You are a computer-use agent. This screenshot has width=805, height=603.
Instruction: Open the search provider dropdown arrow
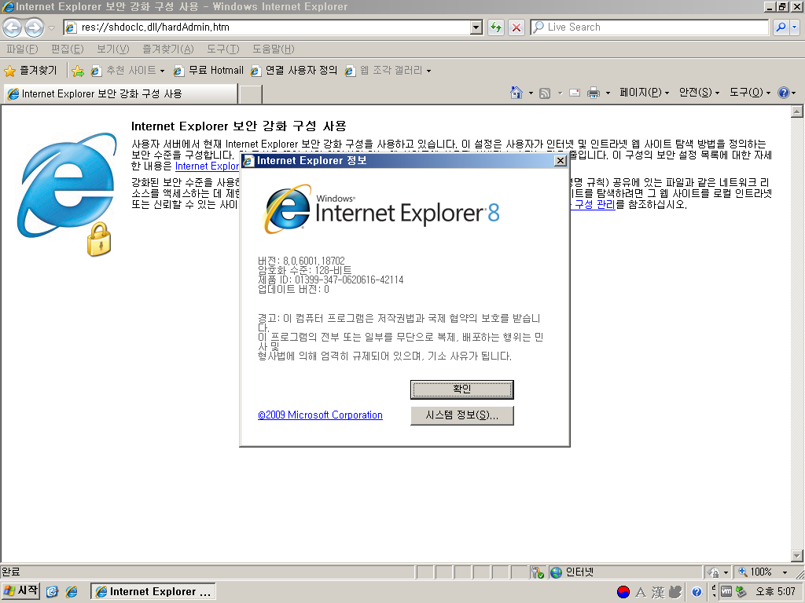pyautogui.click(x=794, y=27)
